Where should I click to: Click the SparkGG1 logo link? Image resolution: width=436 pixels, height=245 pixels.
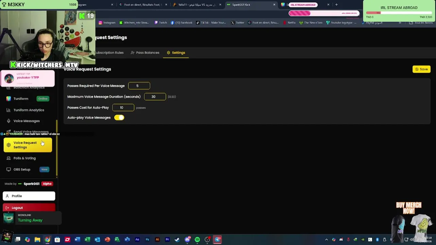click(29, 184)
